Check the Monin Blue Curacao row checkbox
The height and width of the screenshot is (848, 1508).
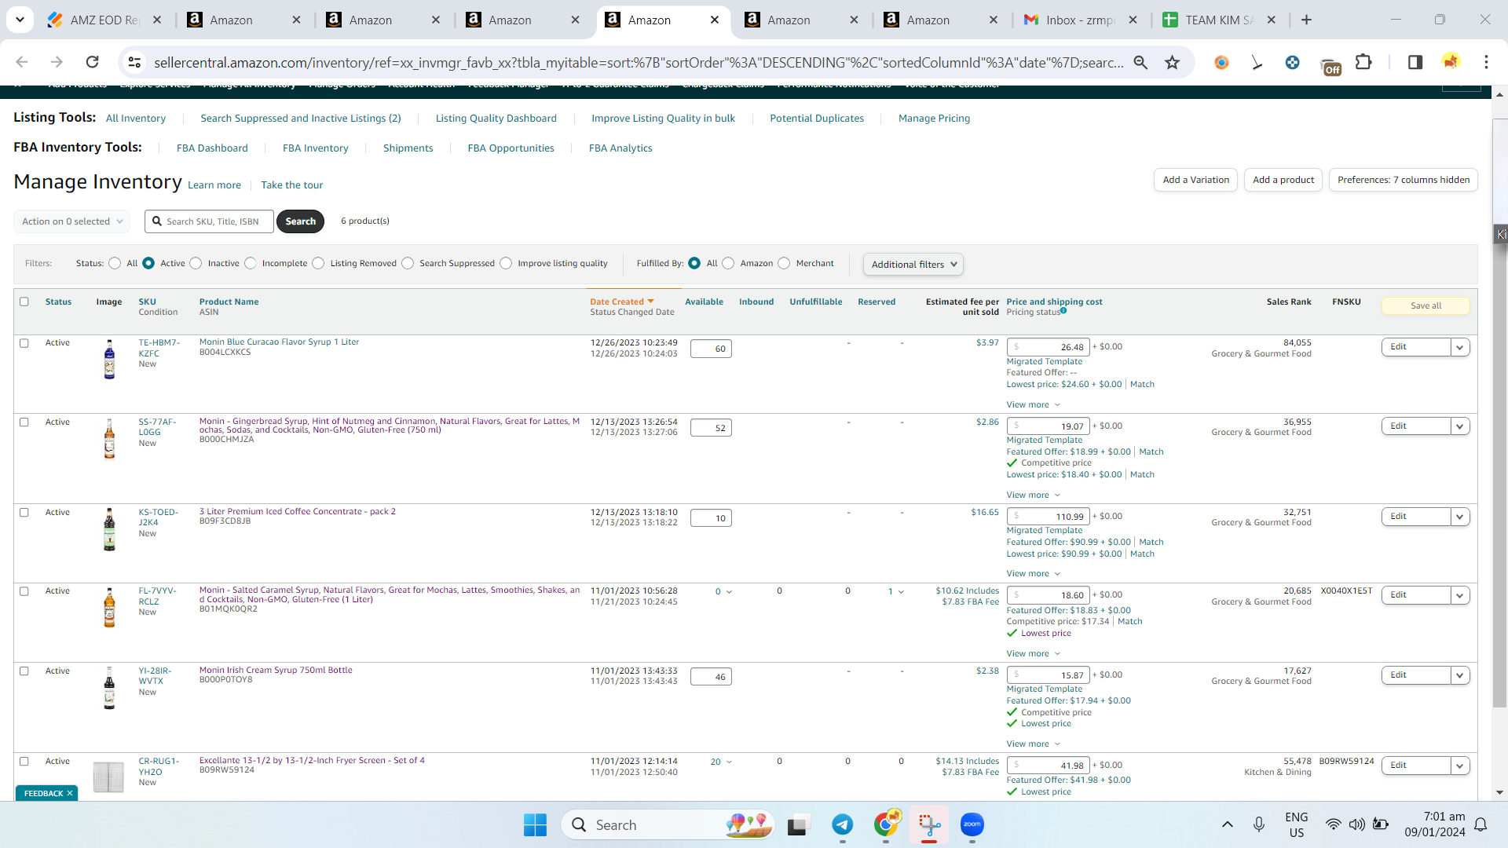(24, 343)
